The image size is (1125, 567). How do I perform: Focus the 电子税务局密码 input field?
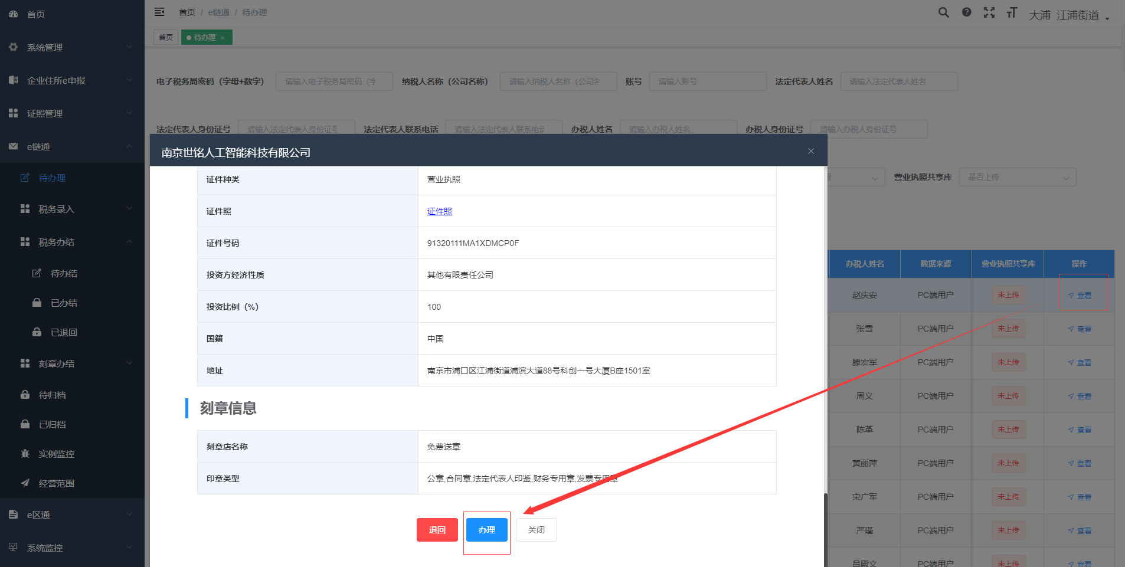pyautogui.click(x=334, y=81)
